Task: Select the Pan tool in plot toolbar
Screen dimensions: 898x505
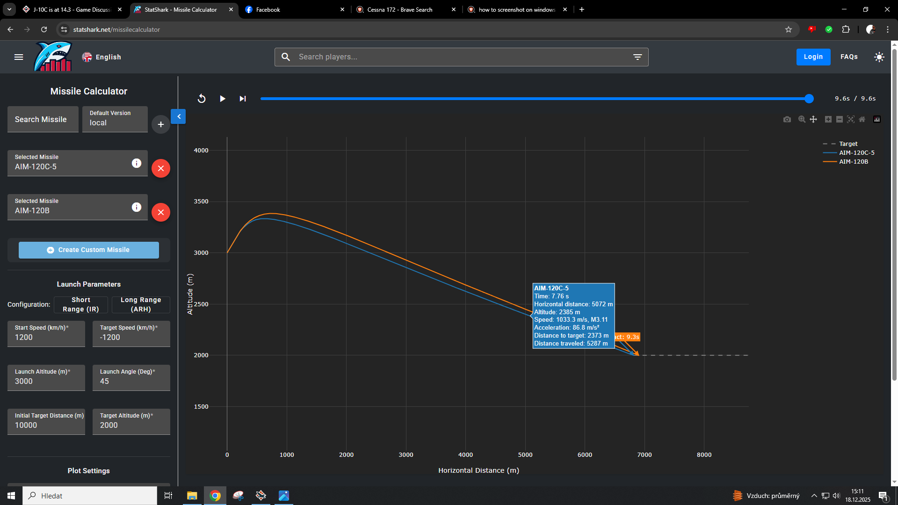Action: [x=813, y=119]
